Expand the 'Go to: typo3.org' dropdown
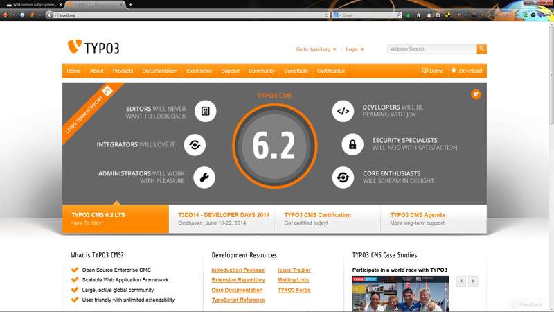 (316, 49)
